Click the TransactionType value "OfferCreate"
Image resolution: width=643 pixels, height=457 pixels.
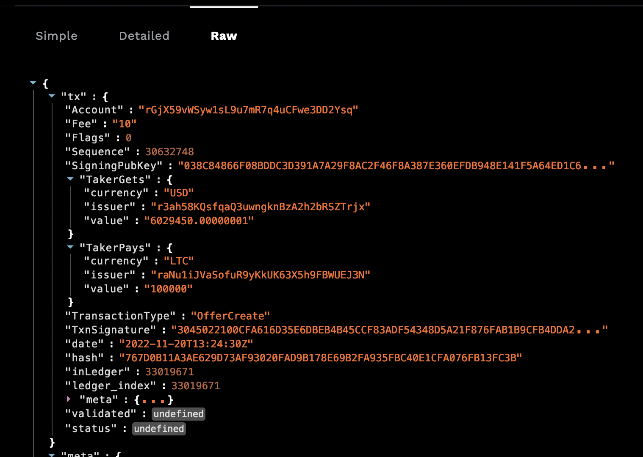230,316
